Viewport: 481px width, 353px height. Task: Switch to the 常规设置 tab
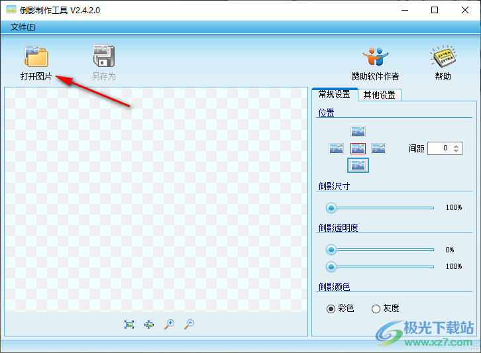(335, 95)
